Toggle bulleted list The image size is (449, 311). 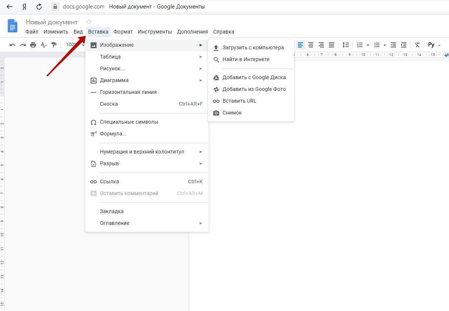(377, 45)
